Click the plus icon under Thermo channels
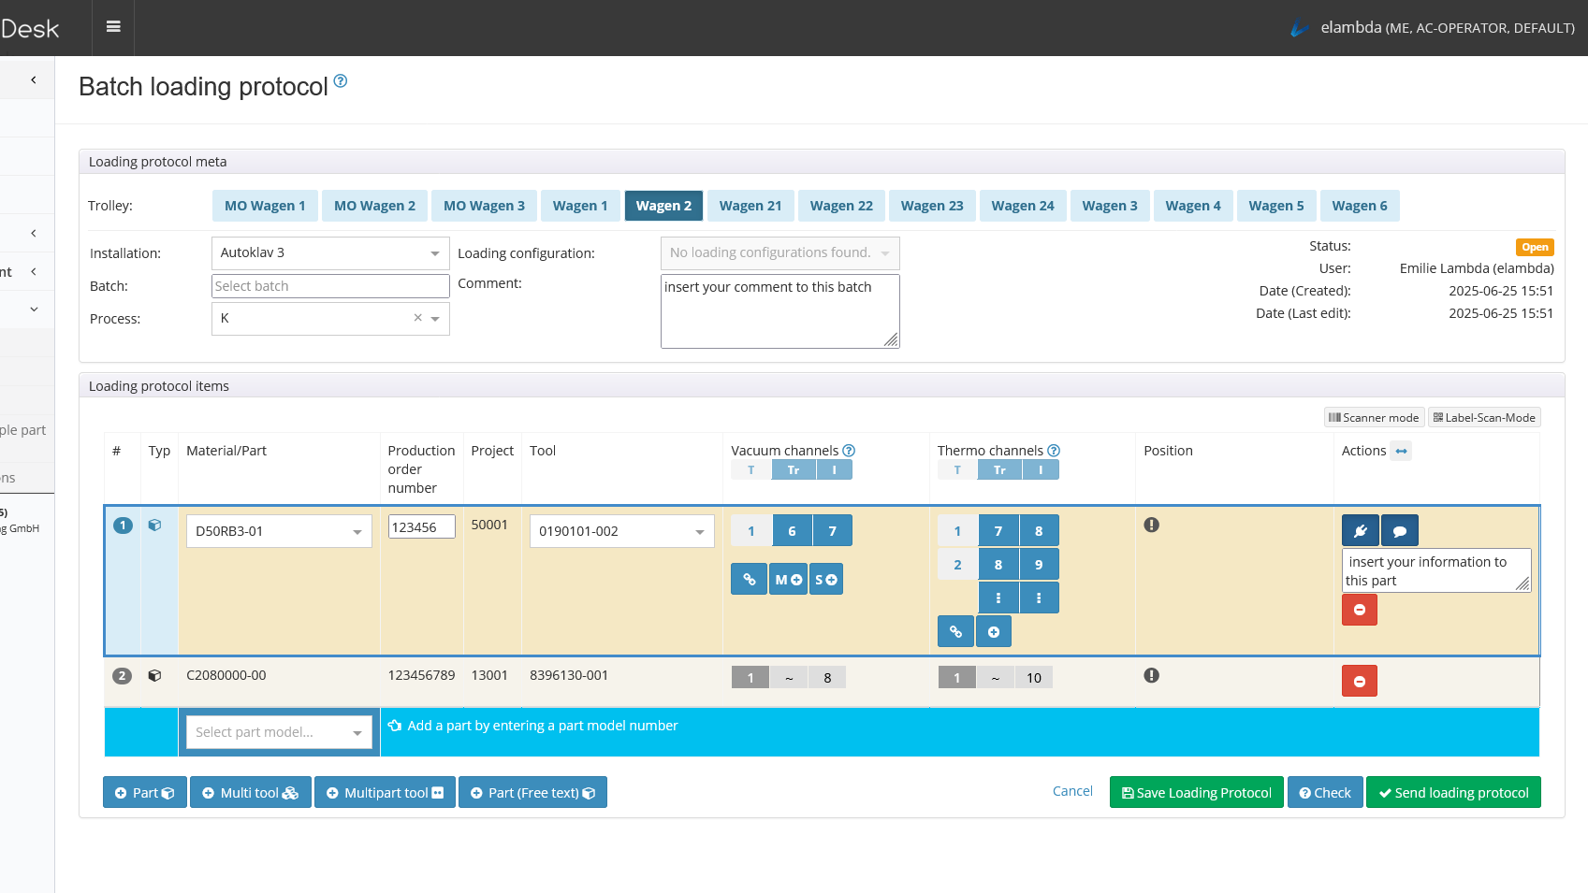This screenshot has width=1588, height=893. [993, 631]
